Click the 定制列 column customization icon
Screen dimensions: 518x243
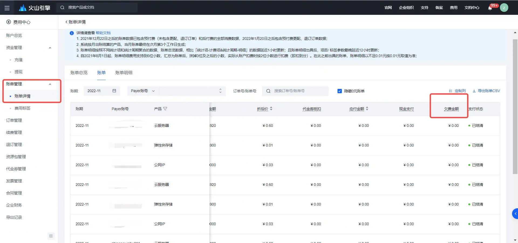450,91
